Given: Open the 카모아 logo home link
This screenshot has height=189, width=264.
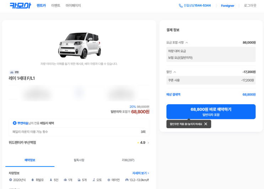Looking at the screenshot, I should pyautogui.click(x=20, y=6).
